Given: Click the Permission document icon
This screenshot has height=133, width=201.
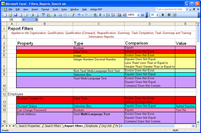Looking at the screenshot, I should coord(21,15).
